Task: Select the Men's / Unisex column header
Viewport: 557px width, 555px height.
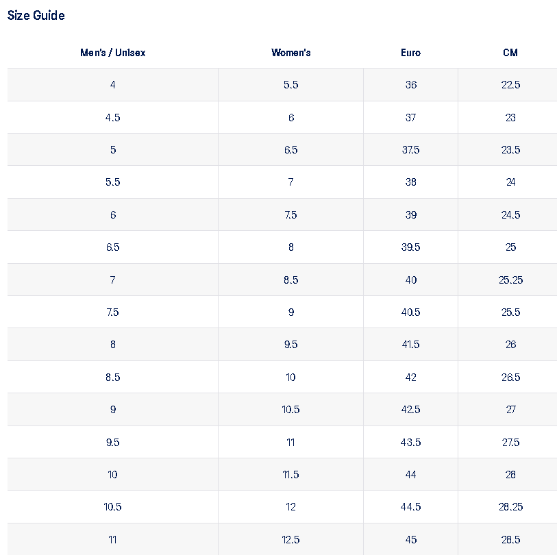Action: (113, 53)
